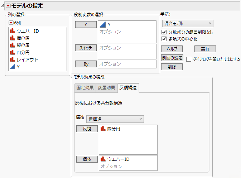This screenshot has width=241, height=178.
Task: Click the スイッチ オプション role box
Action: tap(127, 52)
